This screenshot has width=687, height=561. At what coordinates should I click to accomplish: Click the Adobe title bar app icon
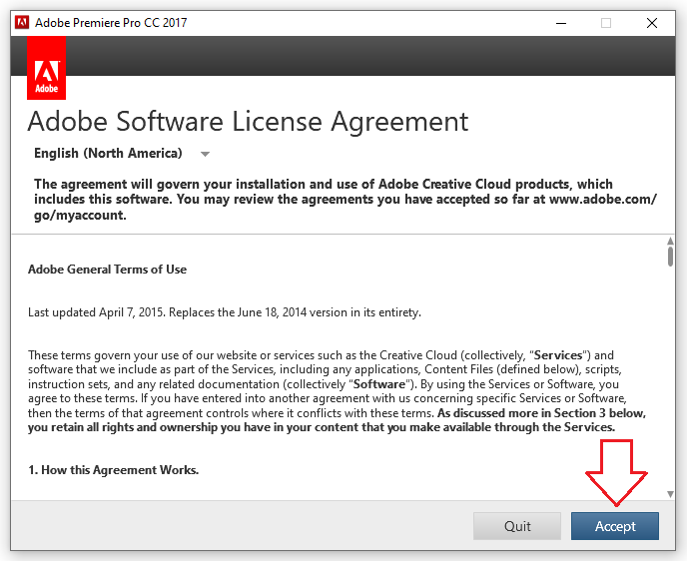click(x=22, y=22)
